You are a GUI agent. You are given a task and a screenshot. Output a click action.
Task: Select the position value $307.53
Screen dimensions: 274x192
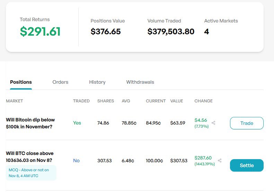tap(179, 161)
